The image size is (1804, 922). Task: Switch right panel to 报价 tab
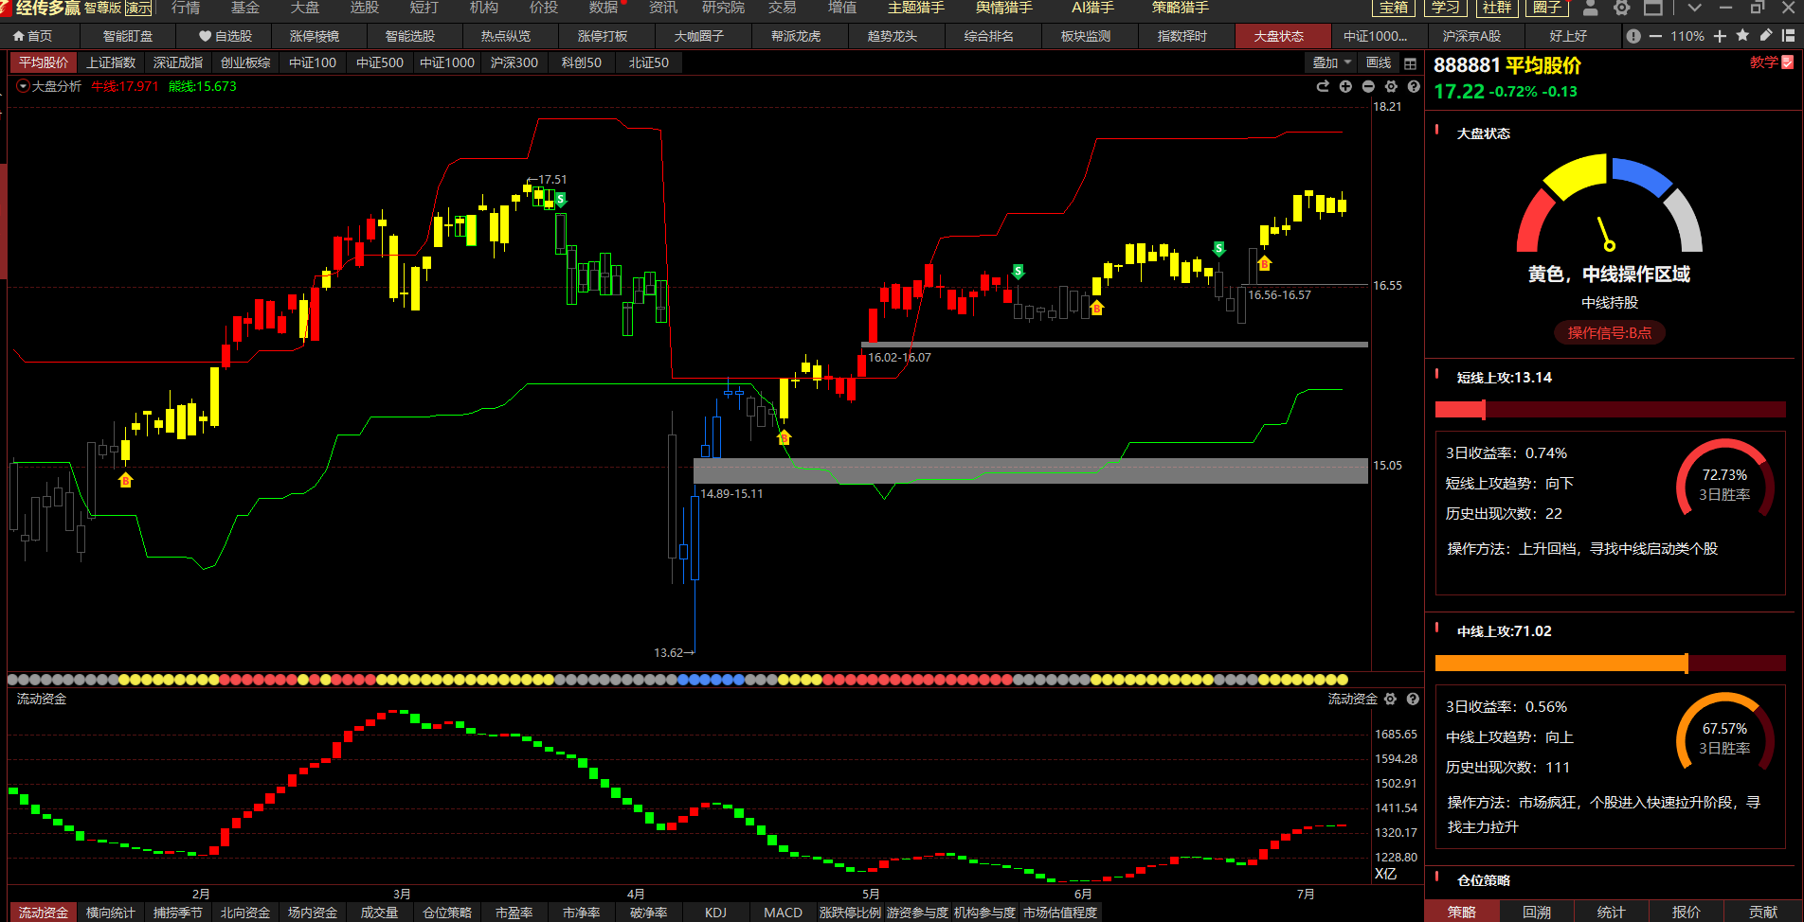tap(1686, 912)
